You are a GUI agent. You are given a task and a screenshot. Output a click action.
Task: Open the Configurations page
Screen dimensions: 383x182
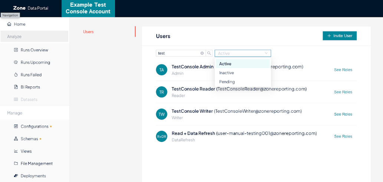coord(35,126)
